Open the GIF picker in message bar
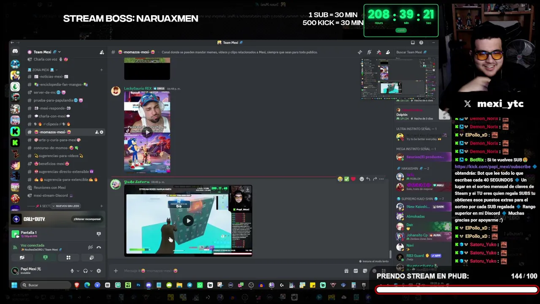This screenshot has height=304, width=540. pyautogui.click(x=356, y=271)
